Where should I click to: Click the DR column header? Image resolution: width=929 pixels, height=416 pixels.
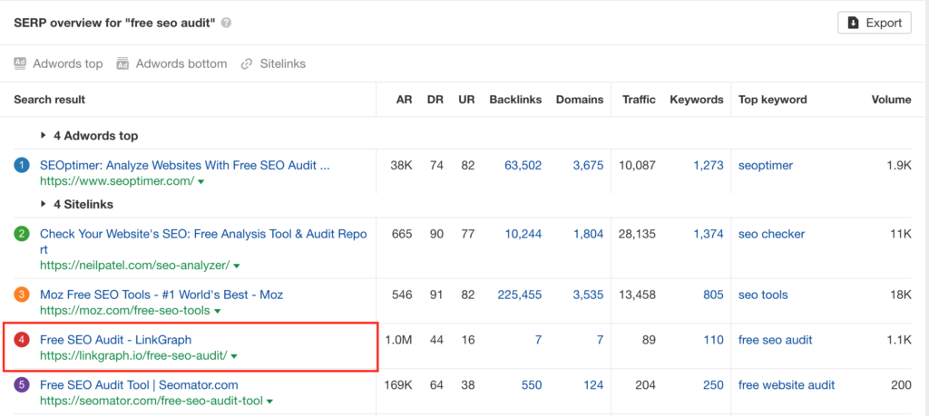click(x=435, y=100)
